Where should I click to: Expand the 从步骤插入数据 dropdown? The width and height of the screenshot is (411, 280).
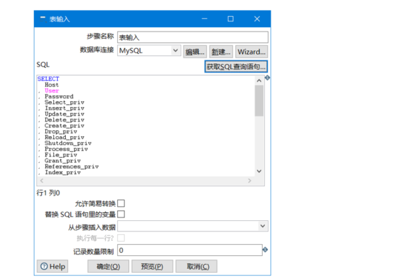[263, 226]
